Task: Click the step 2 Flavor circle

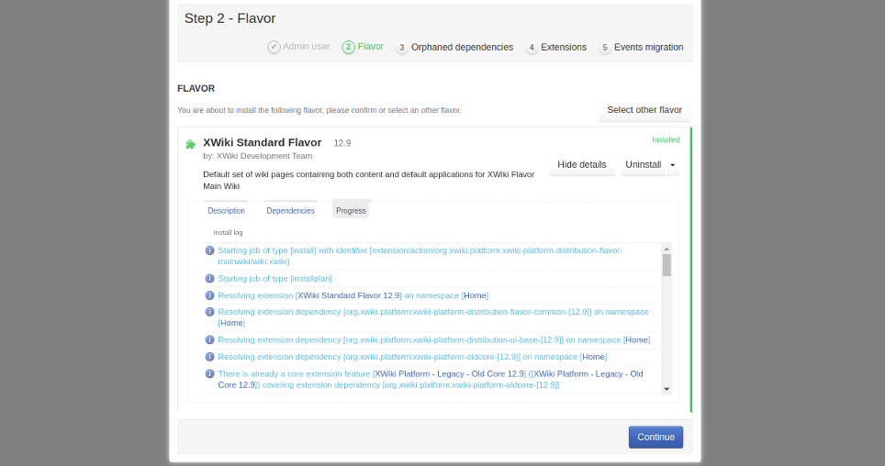Action: (348, 48)
